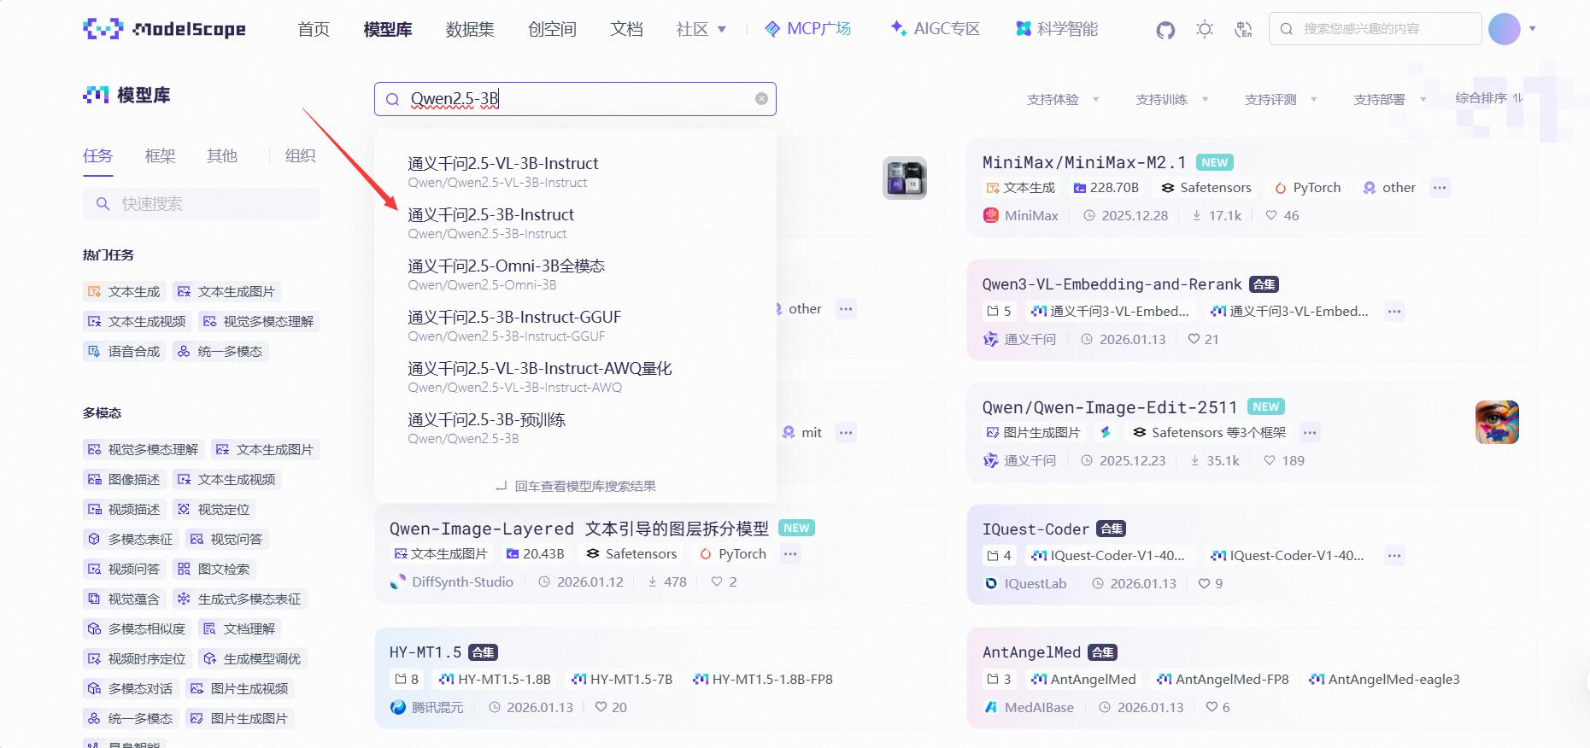Viewport: 1590px width, 748px height.
Task: Open 数据集 in the top navigation
Action: tap(470, 29)
